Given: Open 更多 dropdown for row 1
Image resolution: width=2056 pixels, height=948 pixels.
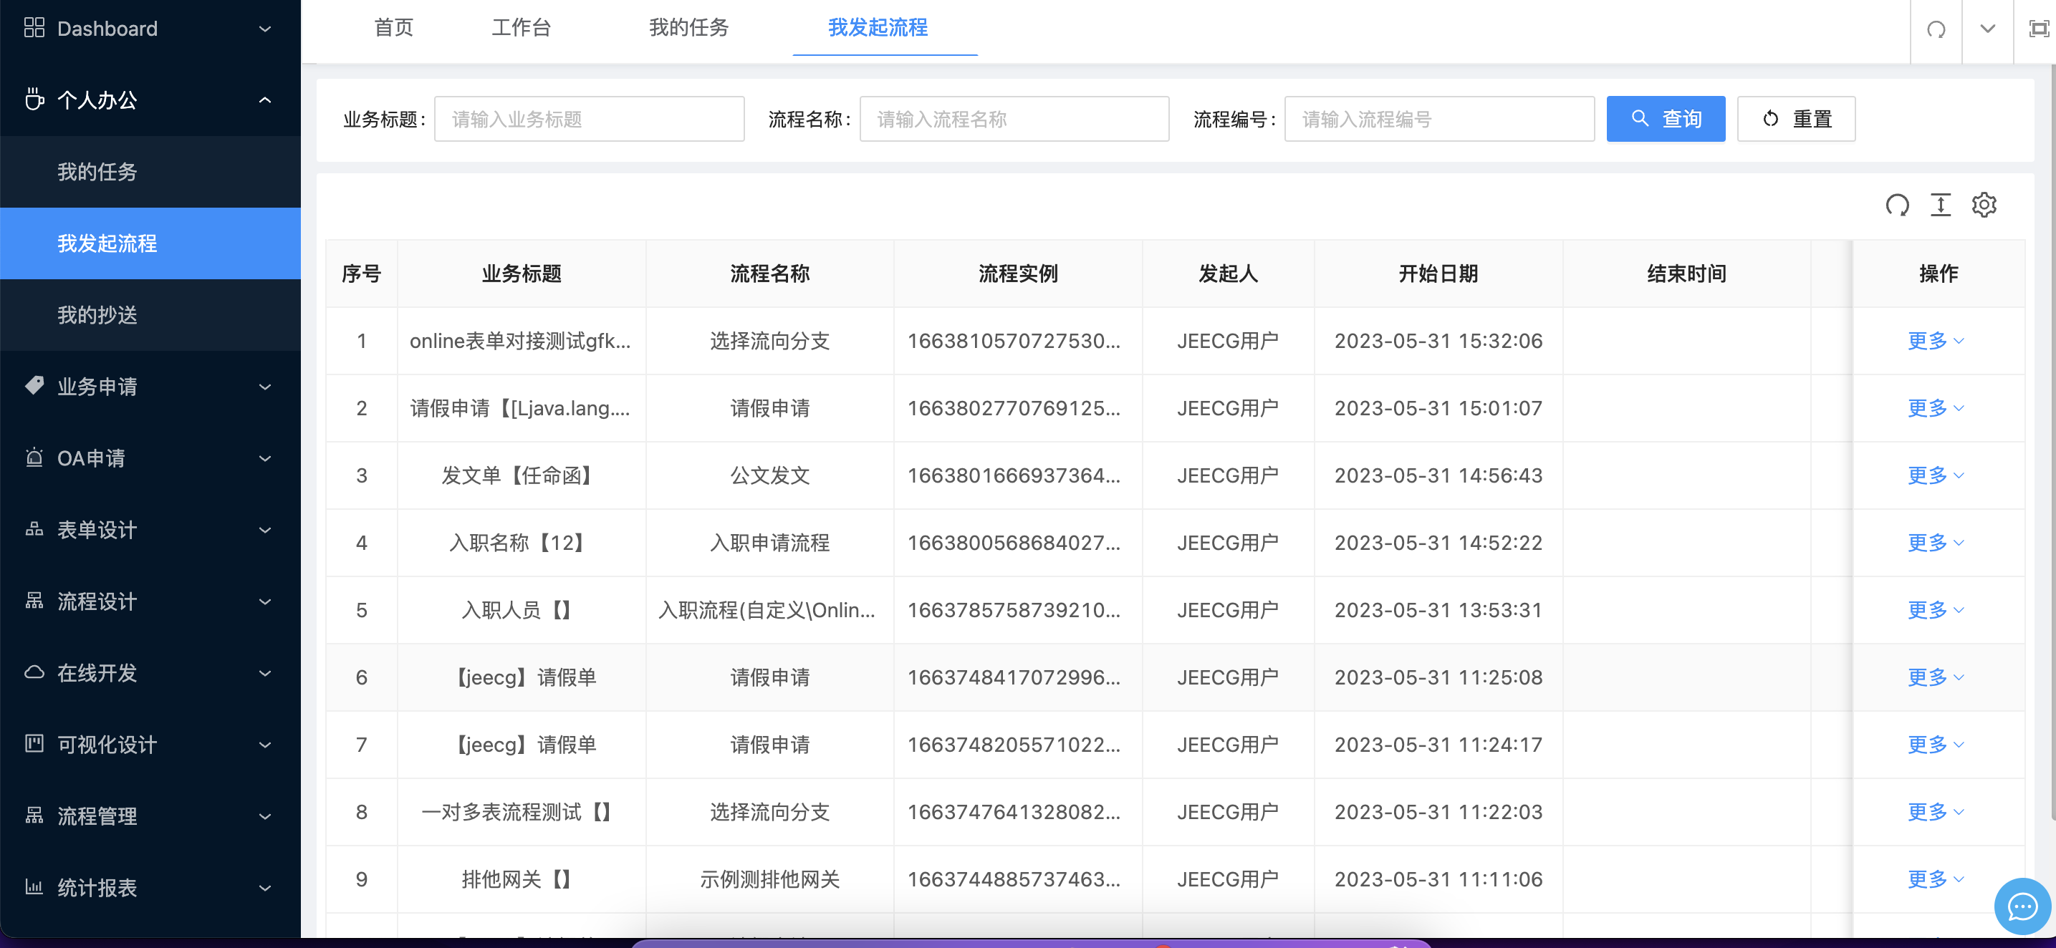Looking at the screenshot, I should click(x=1936, y=341).
